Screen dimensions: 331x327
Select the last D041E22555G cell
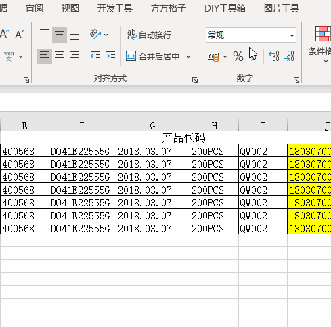tap(83, 227)
